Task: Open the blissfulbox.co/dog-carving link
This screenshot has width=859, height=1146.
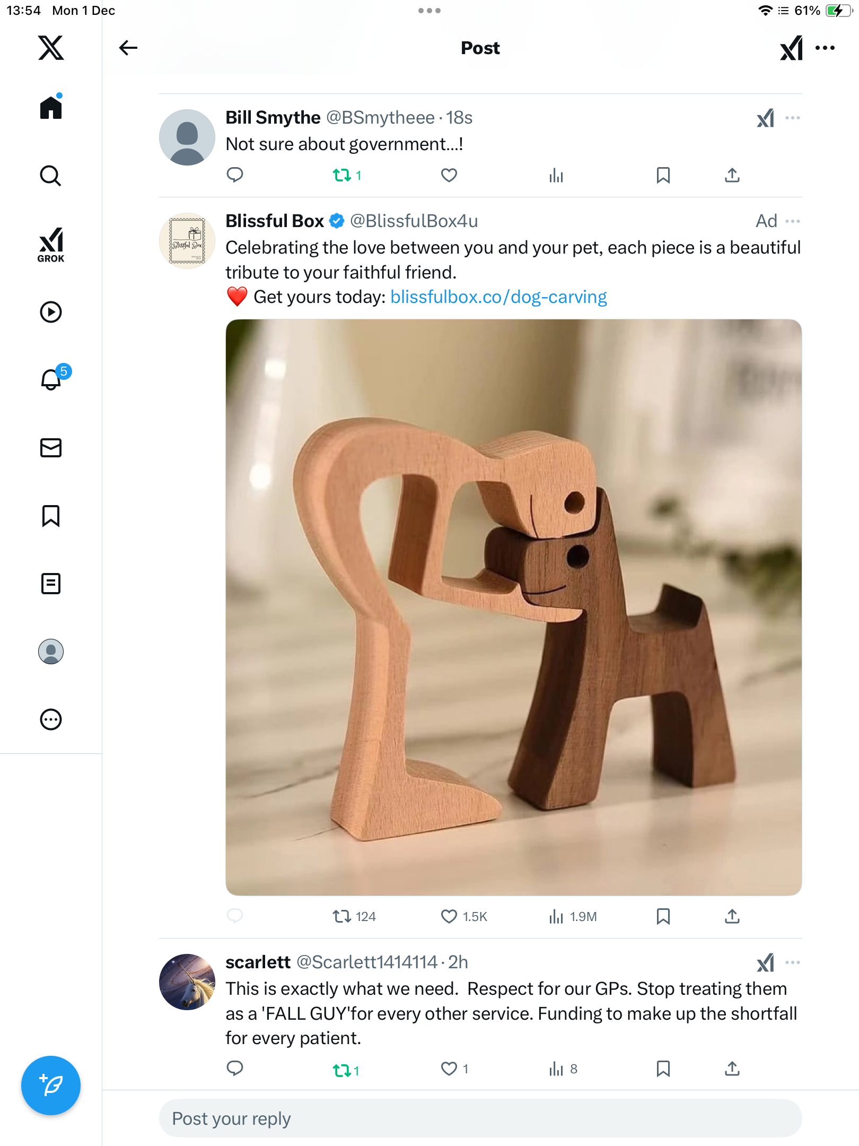Action: (498, 297)
